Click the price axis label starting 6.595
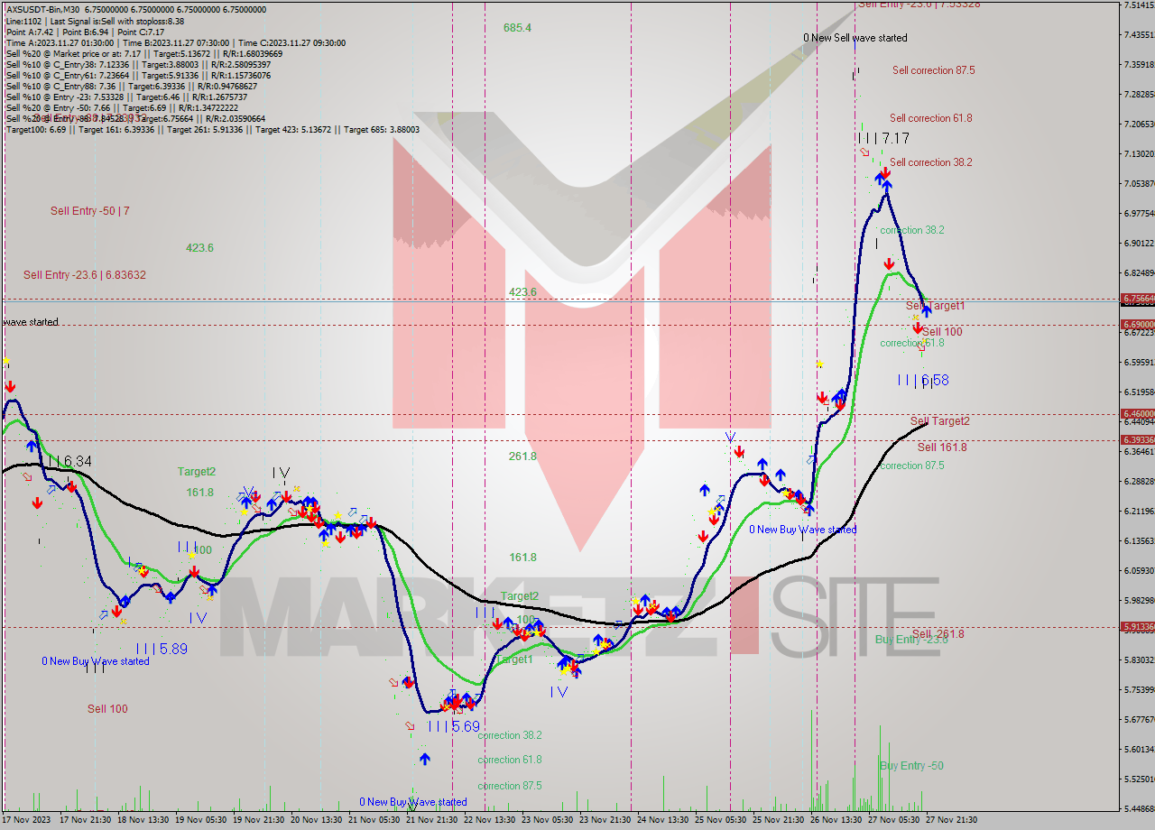The height and width of the screenshot is (830, 1155). 1139,363
